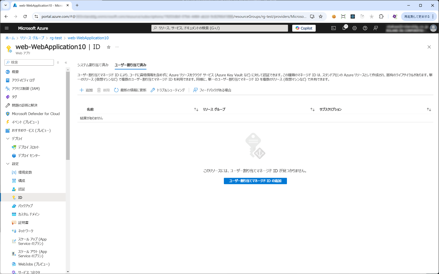Collapse the デプロイ section
Image resolution: width=439 pixels, height=274 pixels.
pos(8,139)
